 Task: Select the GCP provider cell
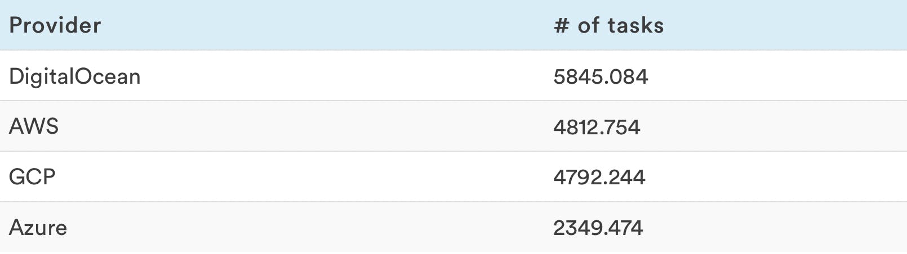(x=32, y=177)
